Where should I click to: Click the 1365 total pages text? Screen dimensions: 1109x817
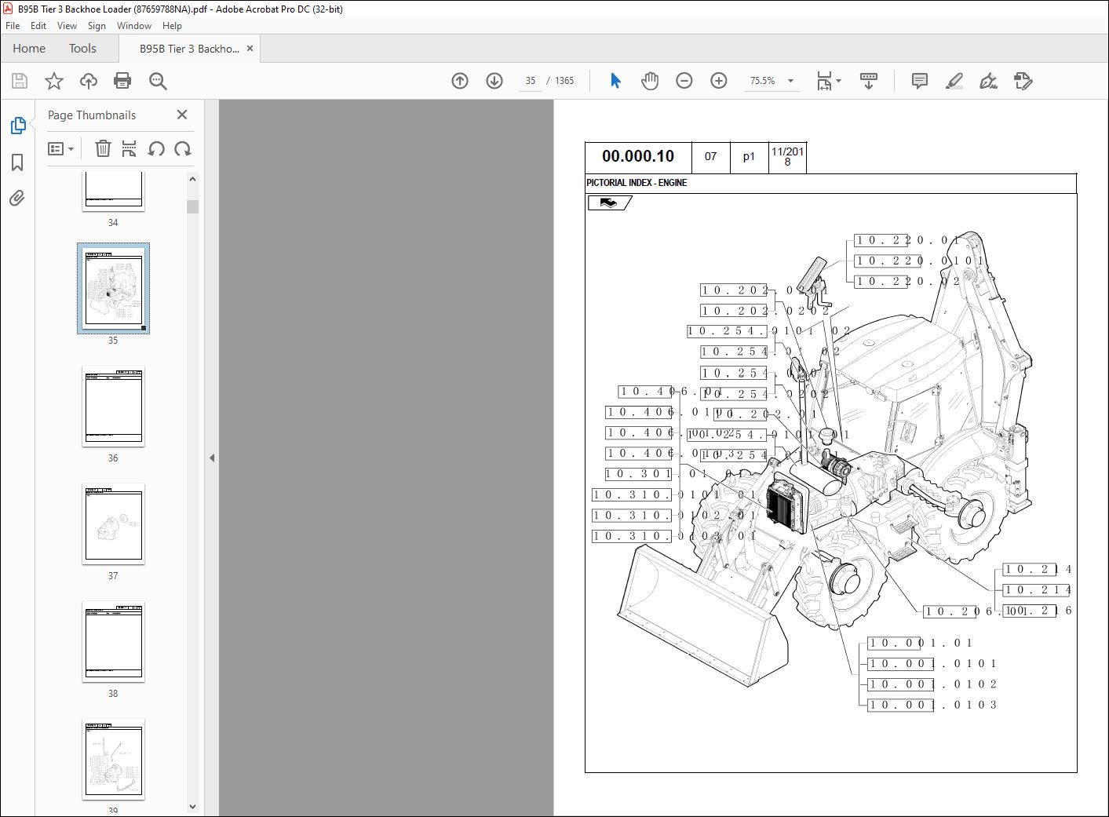pyautogui.click(x=564, y=81)
